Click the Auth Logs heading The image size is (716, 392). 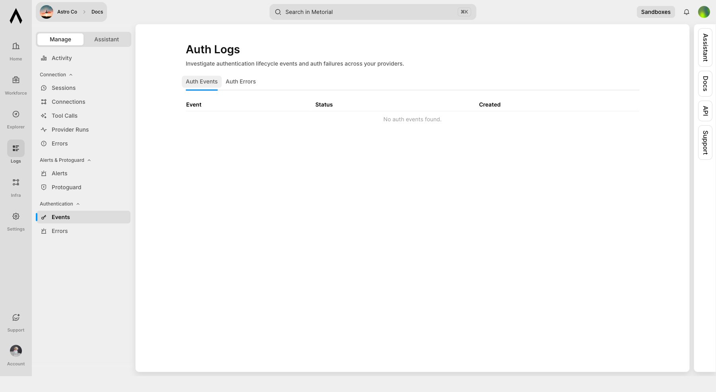click(213, 49)
